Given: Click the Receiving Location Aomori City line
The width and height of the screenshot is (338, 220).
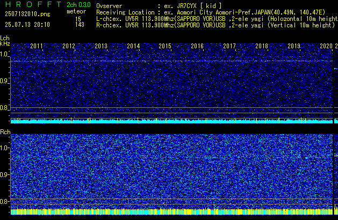Looking at the screenshot, I should tap(211, 12).
